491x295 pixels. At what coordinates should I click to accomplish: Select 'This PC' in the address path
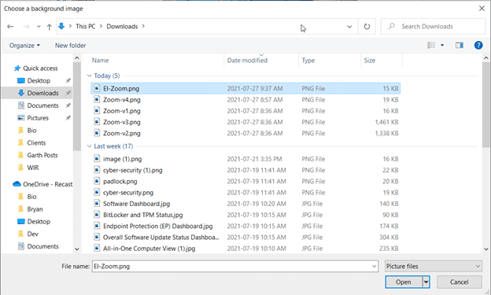coord(86,26)
